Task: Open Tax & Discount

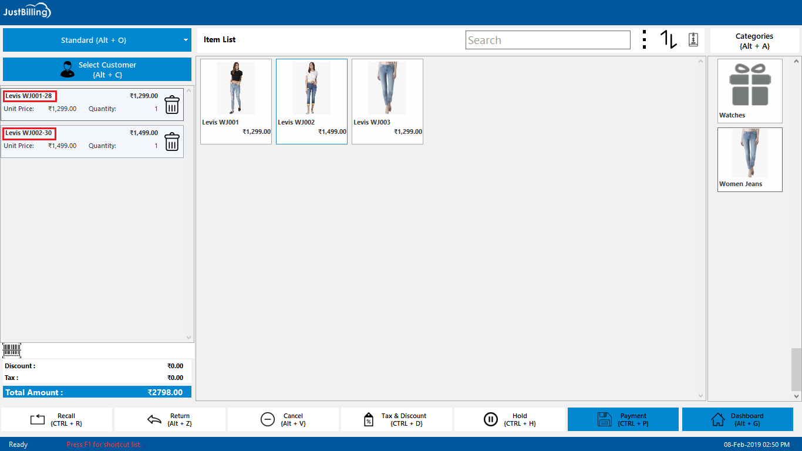Action: [396, 419]
